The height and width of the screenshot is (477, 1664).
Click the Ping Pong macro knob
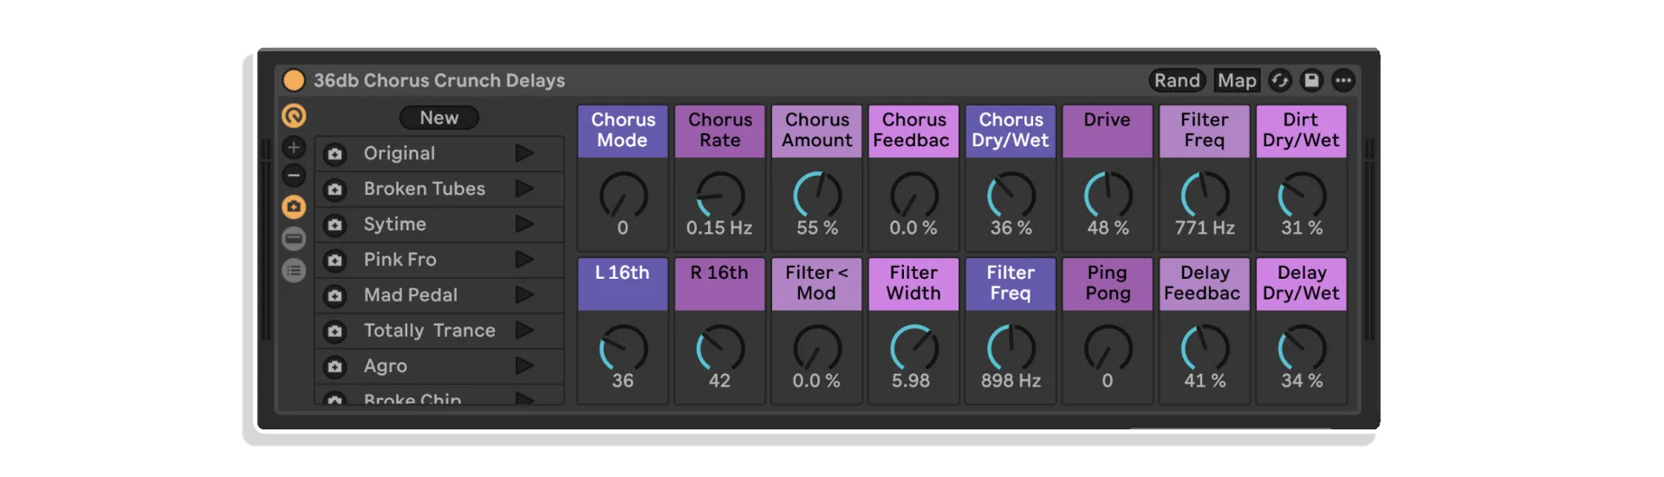(1108, 349)
